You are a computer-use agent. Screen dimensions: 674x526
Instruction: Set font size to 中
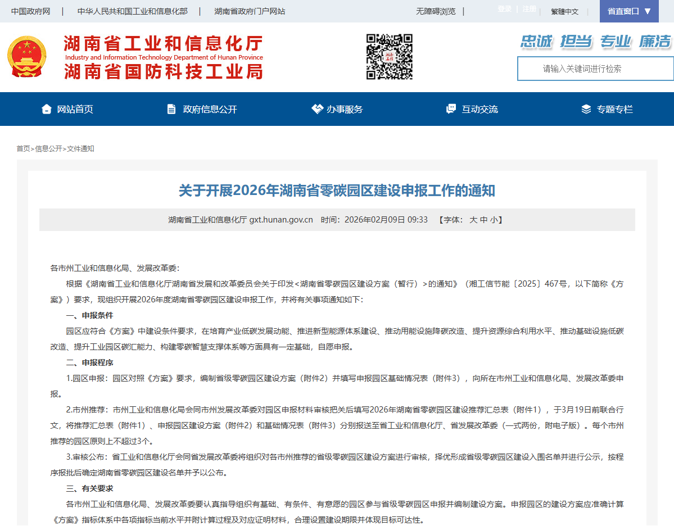483,220
